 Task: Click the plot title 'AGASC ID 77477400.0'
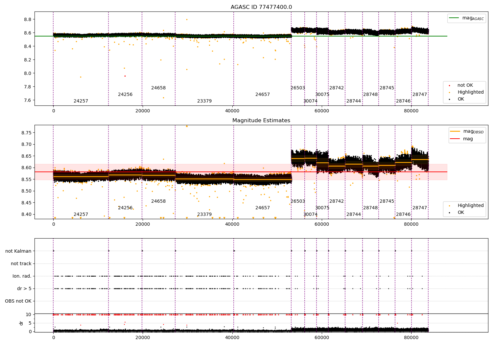pyautogui.click(x=261, y=7)
